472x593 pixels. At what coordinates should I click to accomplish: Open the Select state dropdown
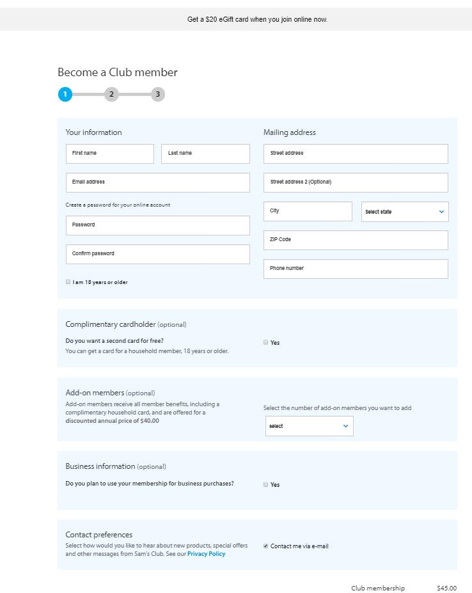click(x=405, y=212)
